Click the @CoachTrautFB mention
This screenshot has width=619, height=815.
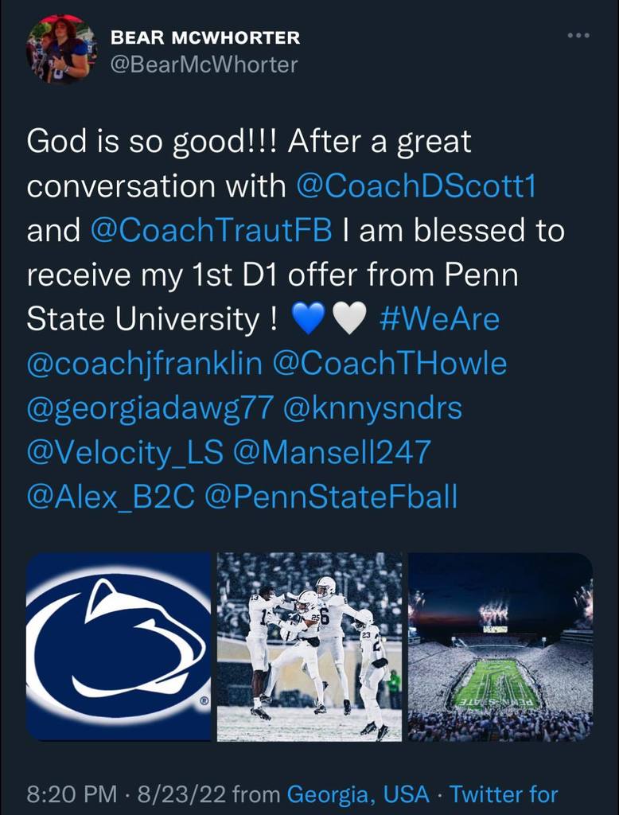214,231
